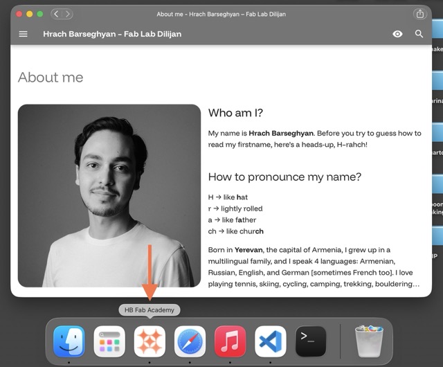
Task: Open Finder from the dock
Action: coord(69,341)
